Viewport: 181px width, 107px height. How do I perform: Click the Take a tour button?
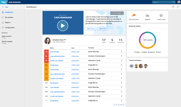91,29
